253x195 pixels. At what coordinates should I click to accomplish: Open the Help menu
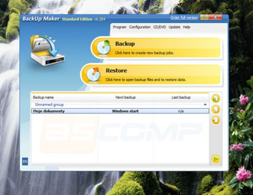[x=186, y=27]
